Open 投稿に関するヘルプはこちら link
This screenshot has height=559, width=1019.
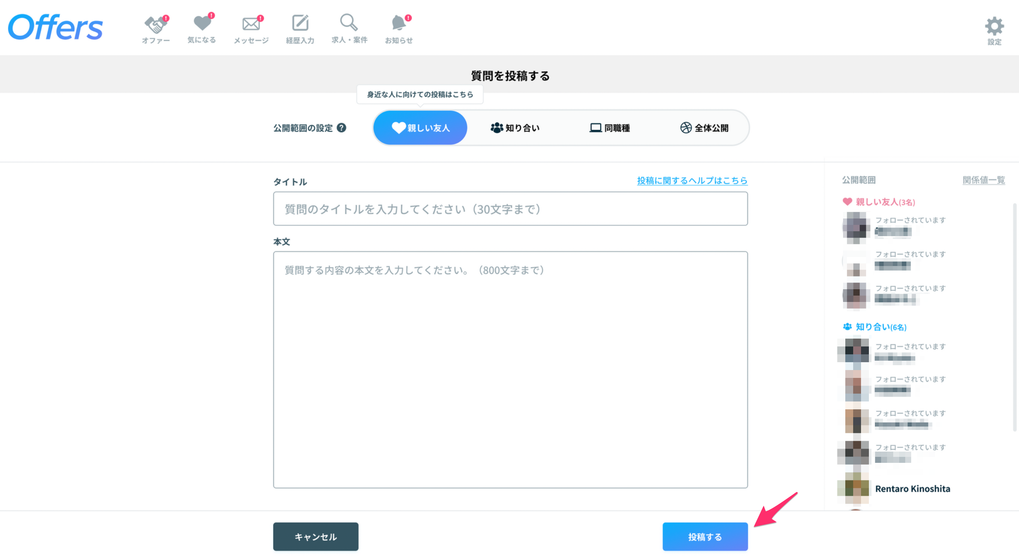pos(692,180)
